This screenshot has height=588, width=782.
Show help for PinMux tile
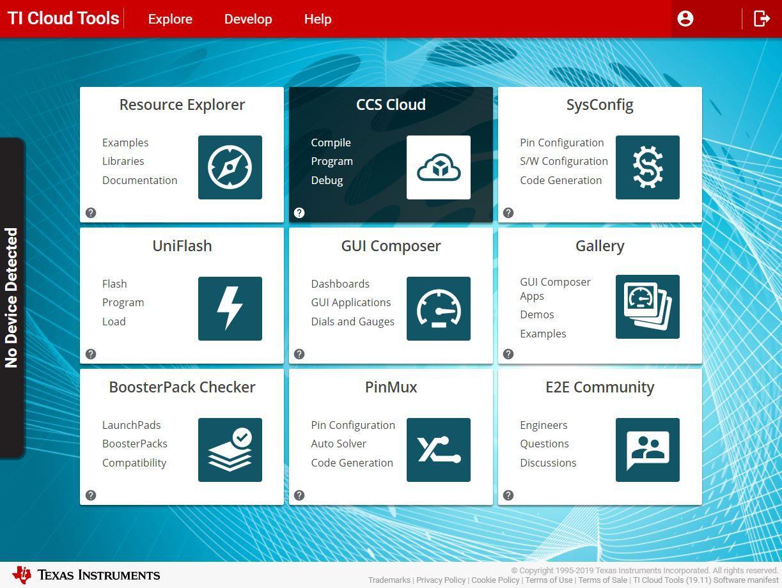299,495
